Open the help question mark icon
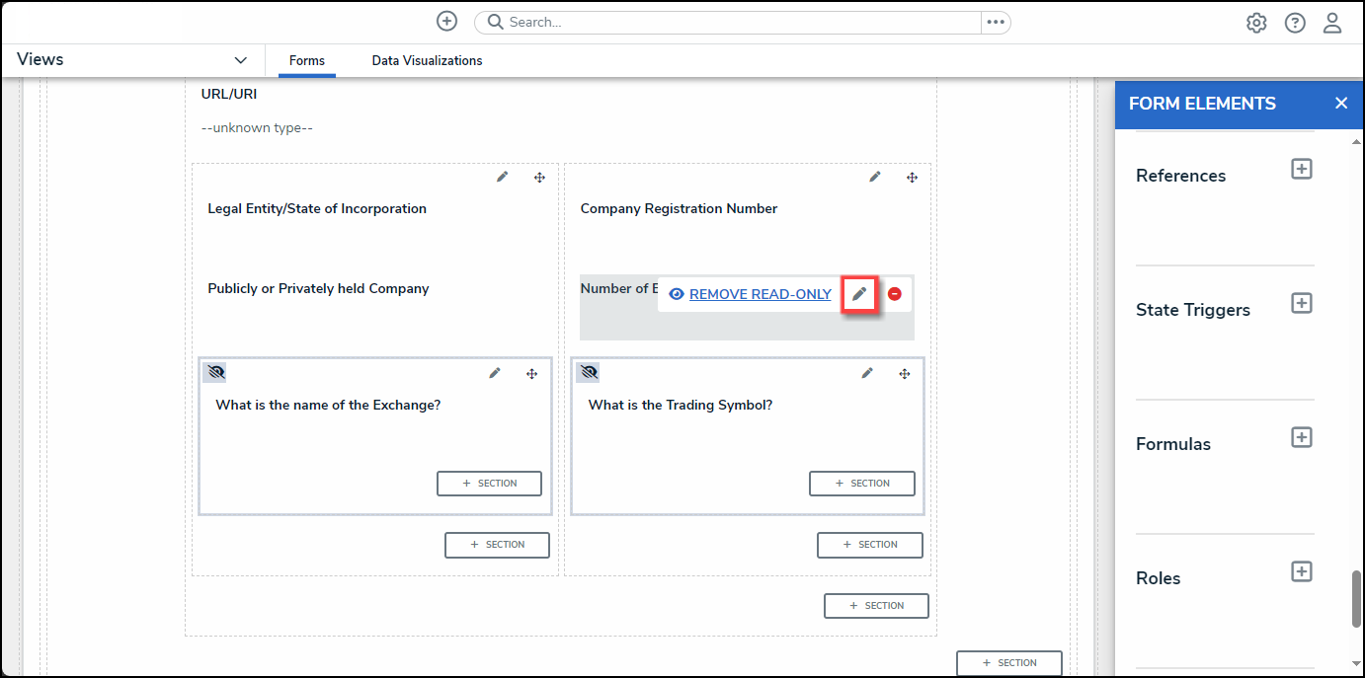Screen dimensions: 1365x678 [x=1295, y=23]
